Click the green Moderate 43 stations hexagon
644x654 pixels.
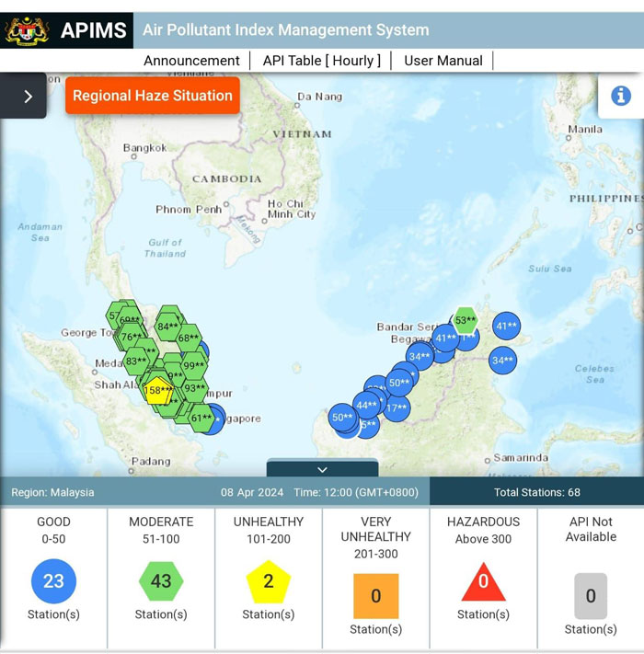[161, 581]
